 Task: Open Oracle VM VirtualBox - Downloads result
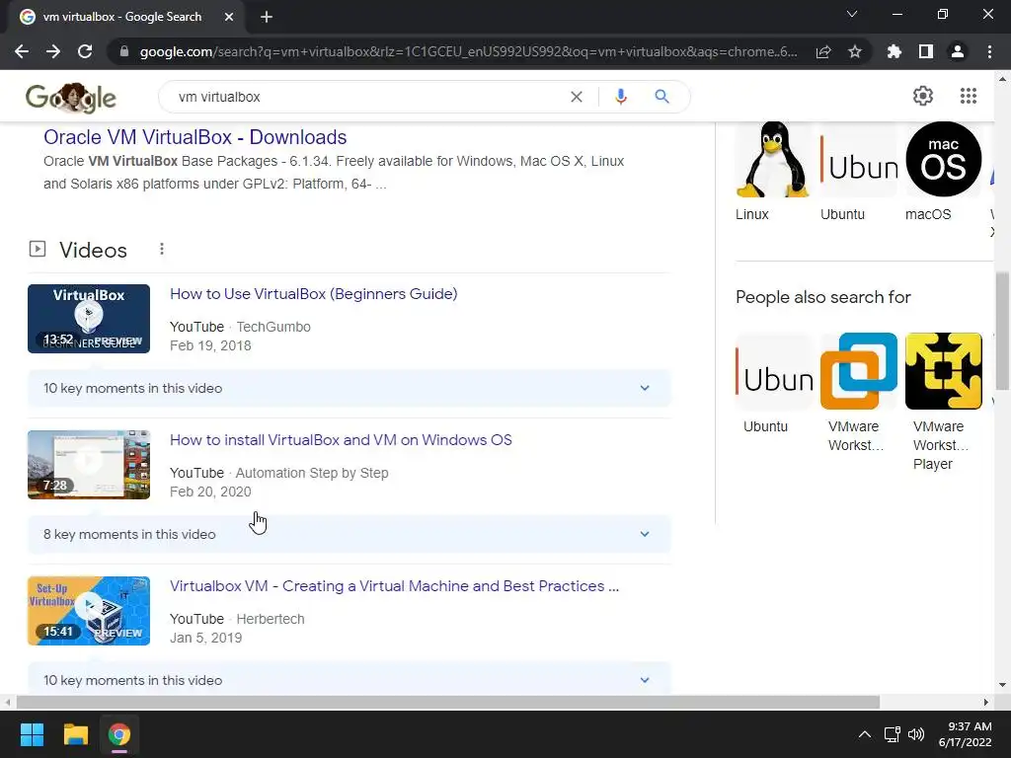tap(194, 137)
